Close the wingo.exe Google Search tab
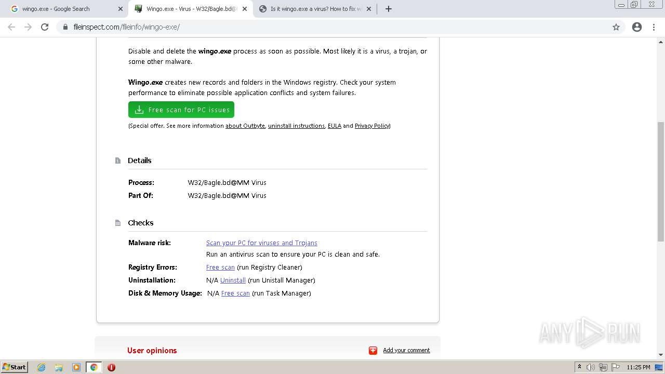665x374 pixels. click(121, 9)
